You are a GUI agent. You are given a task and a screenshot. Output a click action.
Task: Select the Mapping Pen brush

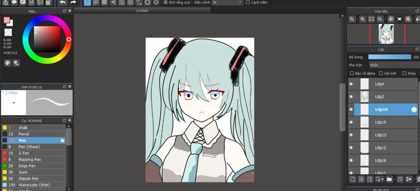point(33,160)
